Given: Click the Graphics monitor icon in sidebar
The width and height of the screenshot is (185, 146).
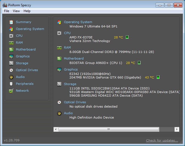Looking at the screenshot, I should (x=11, y=56).
